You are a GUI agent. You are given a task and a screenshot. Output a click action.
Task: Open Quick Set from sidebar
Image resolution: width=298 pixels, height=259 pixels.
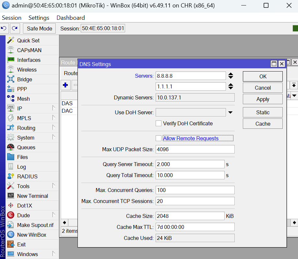32,40
